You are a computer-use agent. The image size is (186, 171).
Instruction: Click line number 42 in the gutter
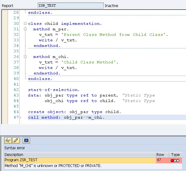pos(16,90)
